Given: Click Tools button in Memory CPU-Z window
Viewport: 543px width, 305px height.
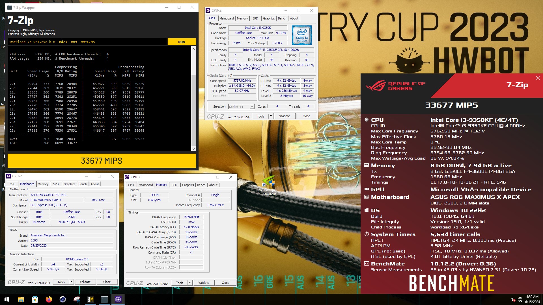Looking at the screenshot, I should pos(180,283).
